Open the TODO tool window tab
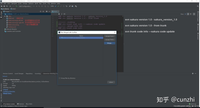 coord(29,104)
